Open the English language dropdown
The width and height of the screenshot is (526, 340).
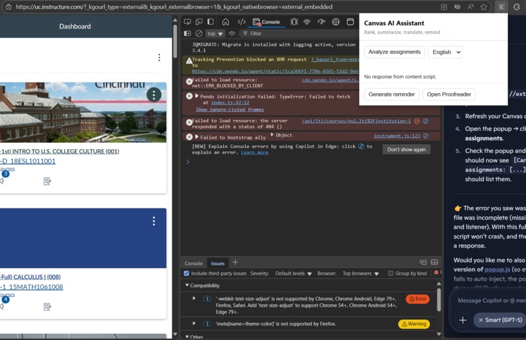tap(445, 52)
